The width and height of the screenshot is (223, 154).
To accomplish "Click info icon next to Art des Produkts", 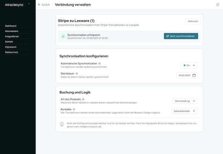I will (x=83, y=99).
